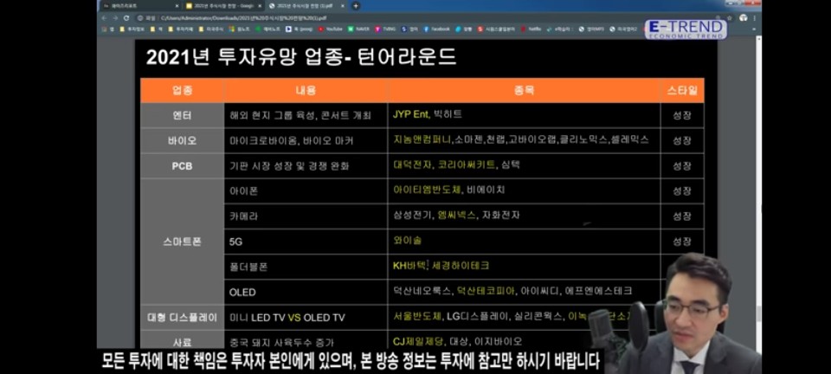Click the text 기판 시장 성장 및 경쟁 완화

click(289, 166)
